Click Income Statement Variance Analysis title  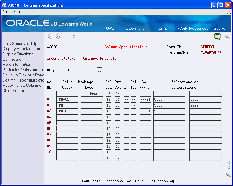pos(81,59)
